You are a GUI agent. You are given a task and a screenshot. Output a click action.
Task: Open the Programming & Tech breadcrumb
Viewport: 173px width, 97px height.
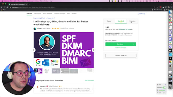tap(39, 18)
